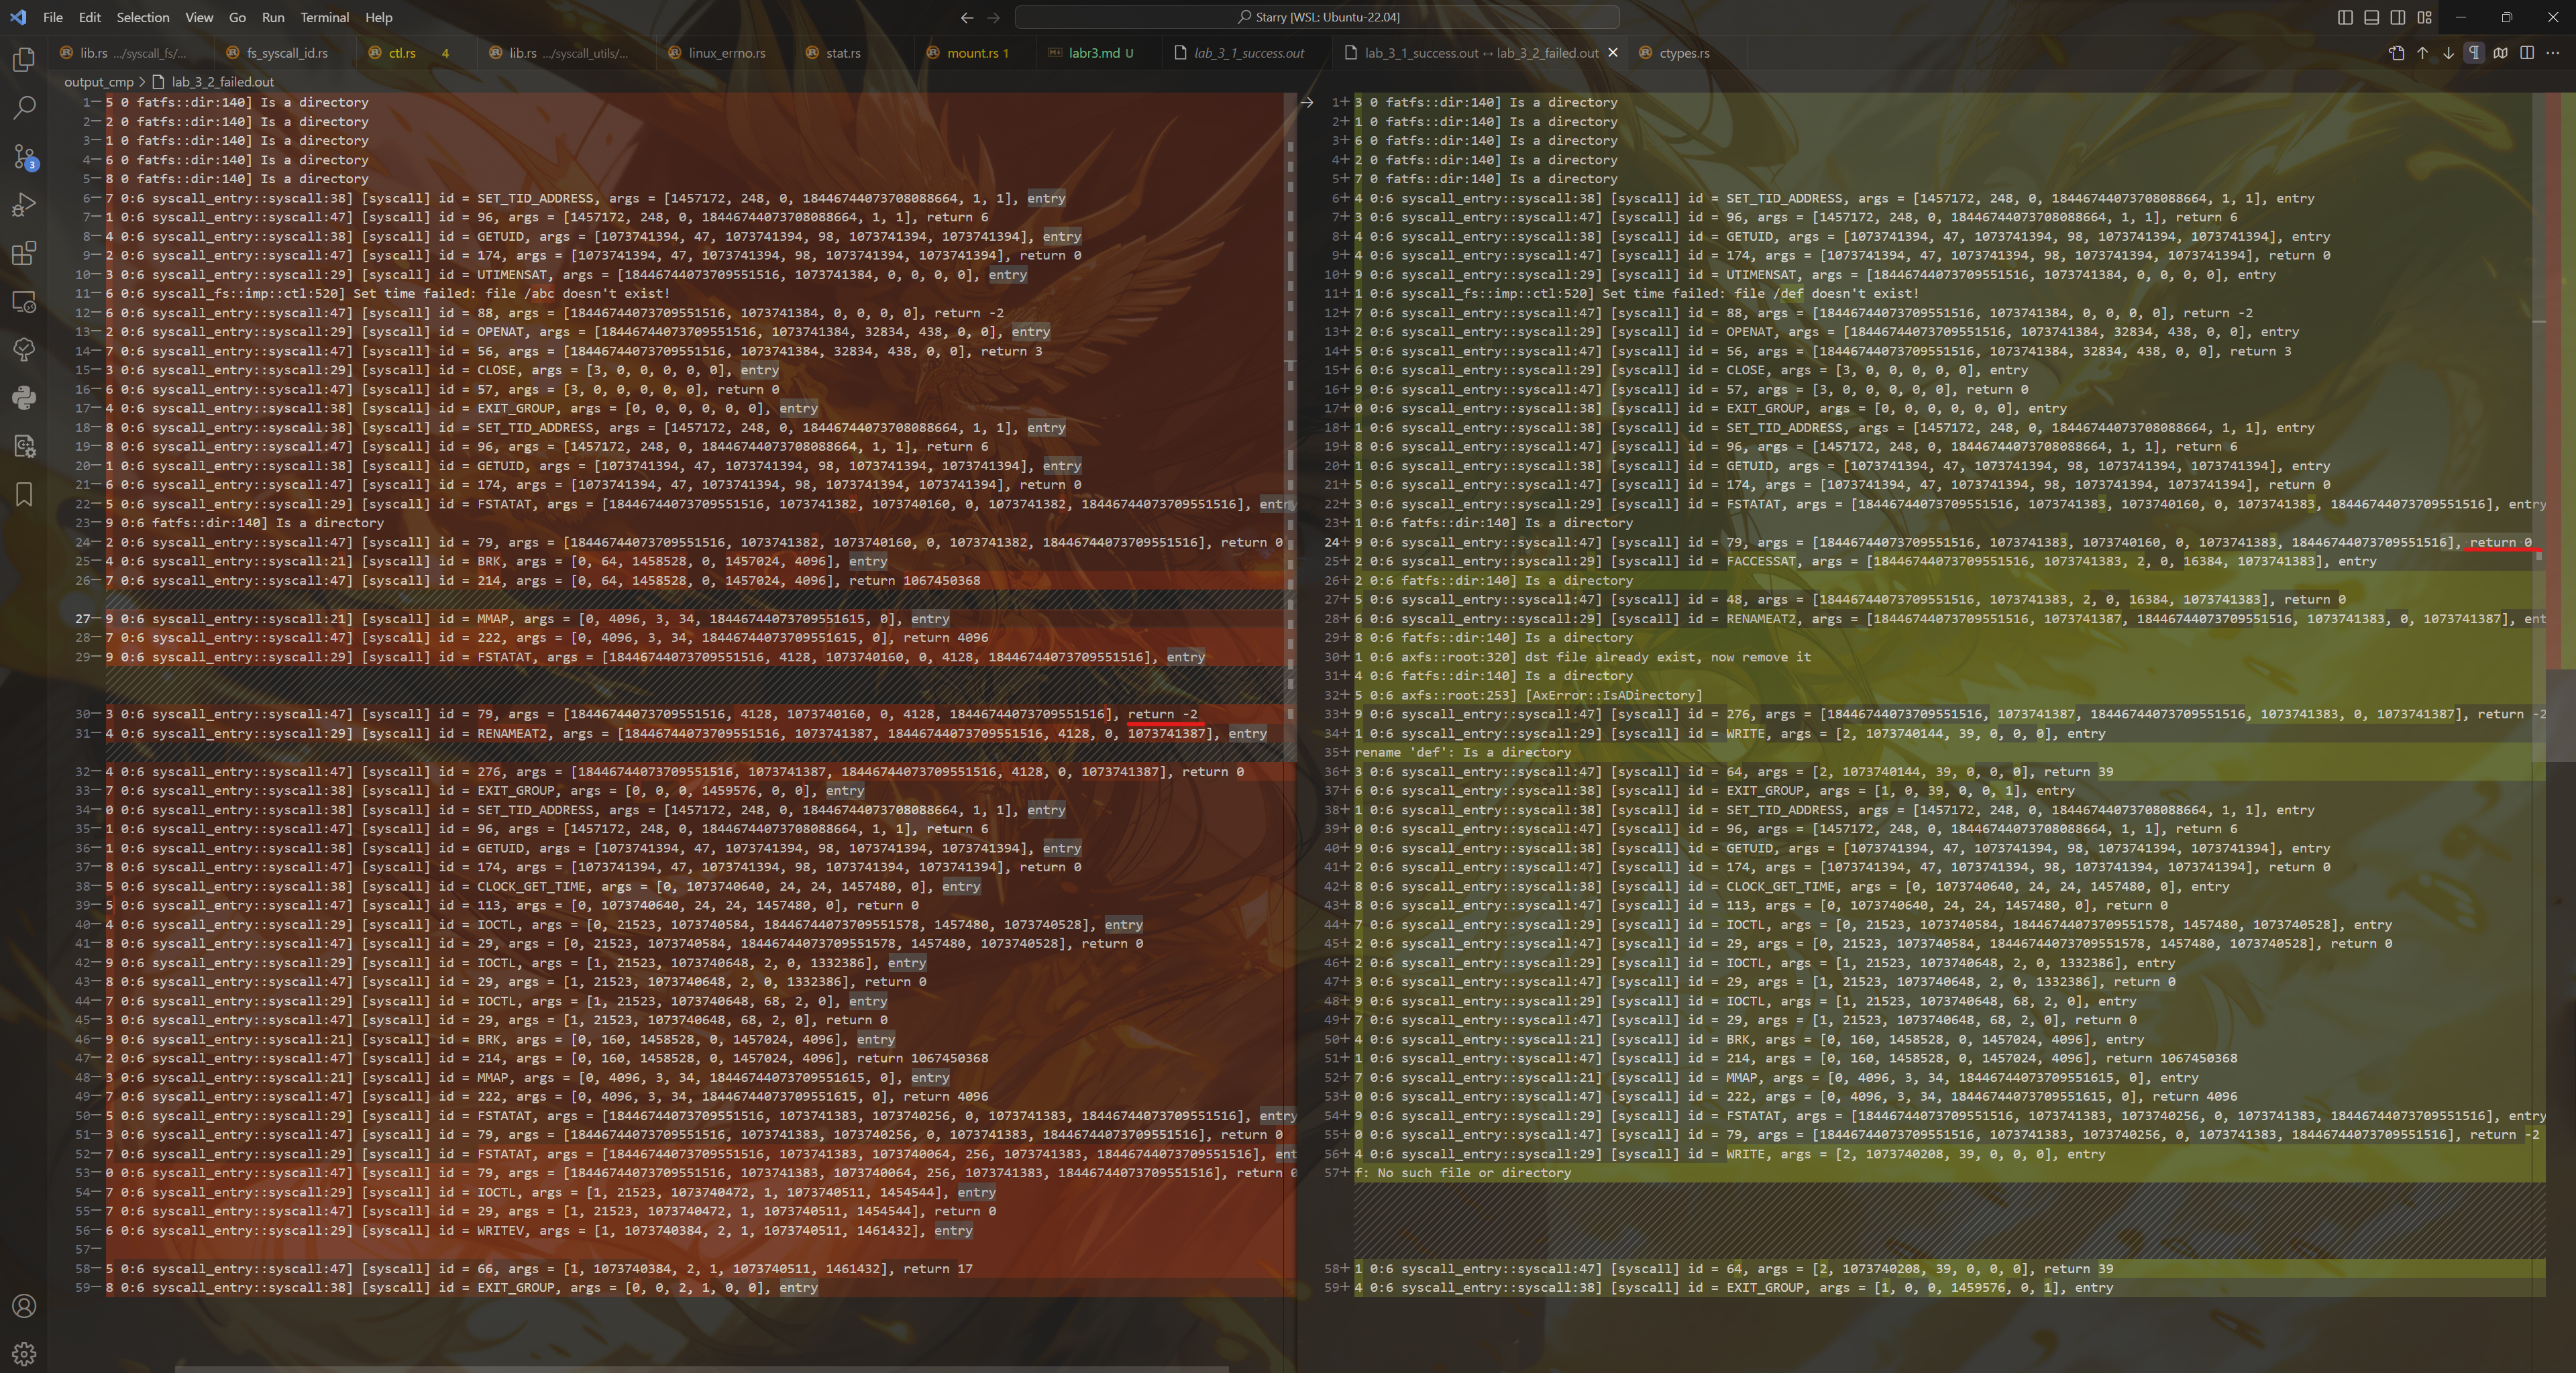Click 'f: No such file or directory' line
This screenshot has width=2576, height=1373.
coord(1462,1173)
